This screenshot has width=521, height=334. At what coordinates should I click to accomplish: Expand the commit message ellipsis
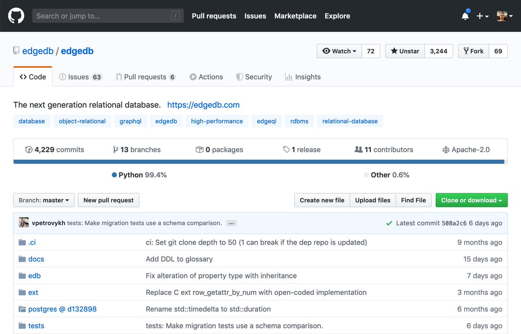tap(231, 223)
